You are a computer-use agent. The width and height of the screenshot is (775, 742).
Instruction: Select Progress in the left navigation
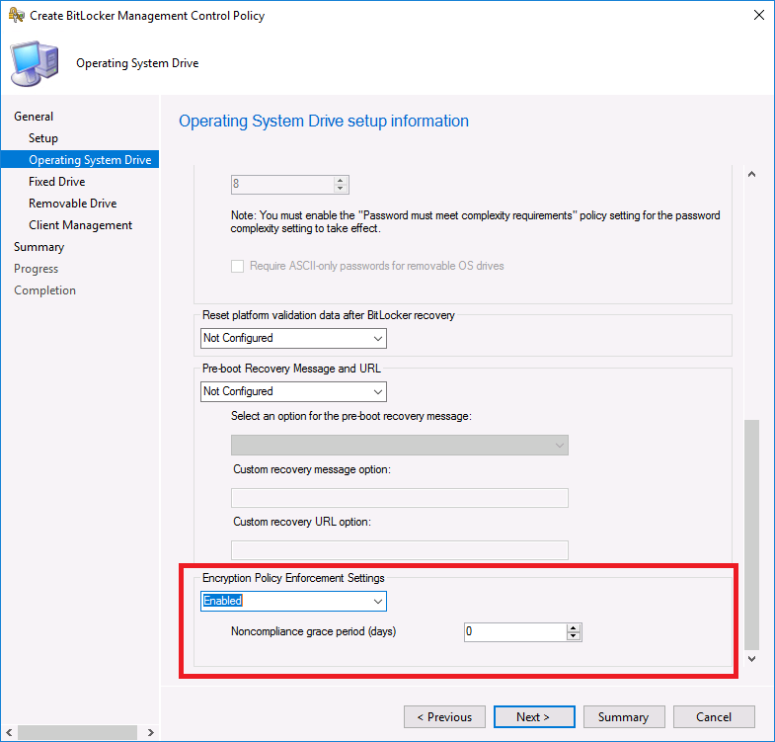click(x=37, y=269)
